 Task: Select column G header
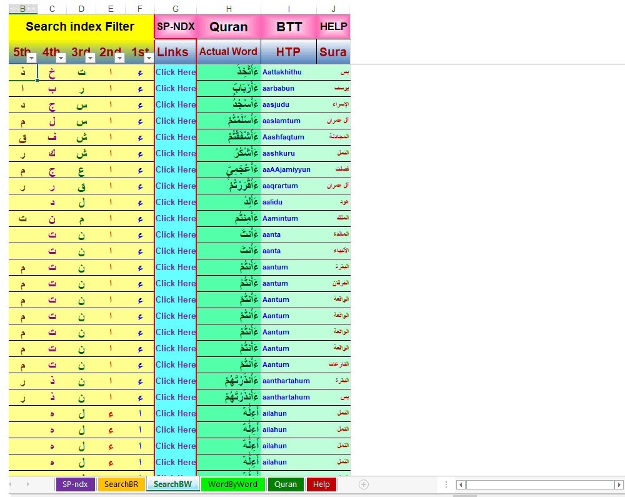(x=176, y=9)
